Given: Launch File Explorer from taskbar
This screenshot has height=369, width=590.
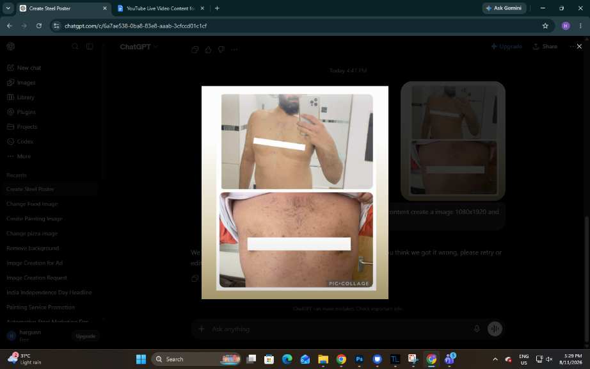Looking at the screenshot, I should (x=323, y=359).
